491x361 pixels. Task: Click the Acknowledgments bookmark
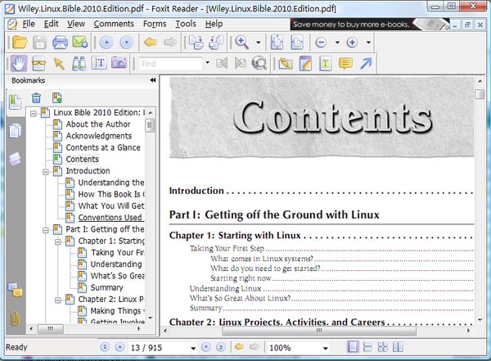pyautogui.click(x=98, y=136)
